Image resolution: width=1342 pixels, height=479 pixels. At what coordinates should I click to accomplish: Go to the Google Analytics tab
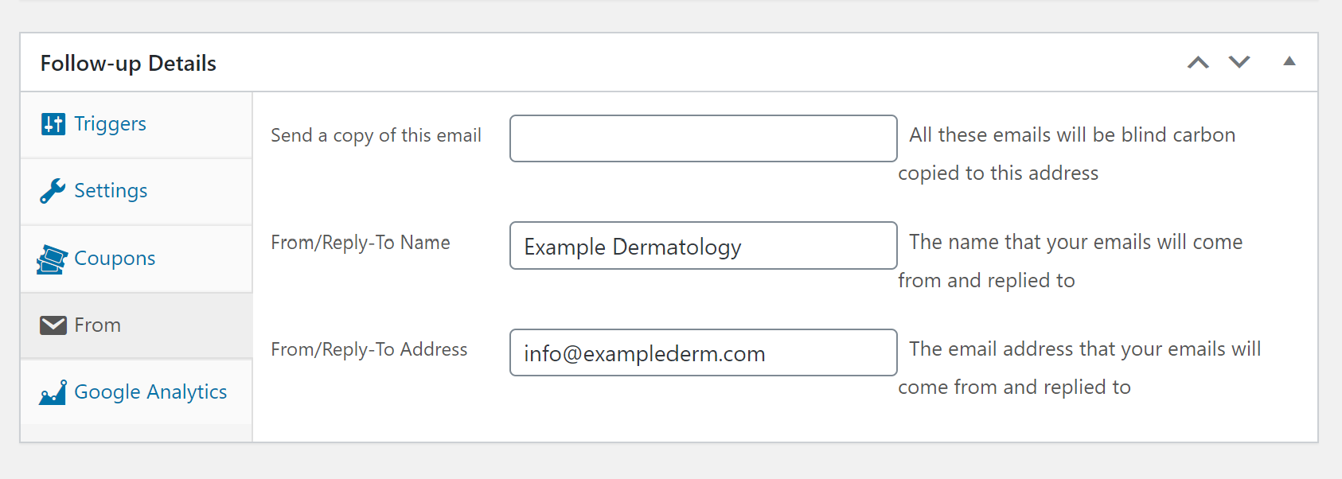tap(150, 392)
